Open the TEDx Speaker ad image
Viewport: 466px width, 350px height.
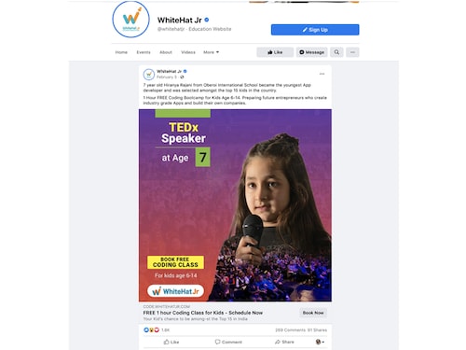pos(235,205)
